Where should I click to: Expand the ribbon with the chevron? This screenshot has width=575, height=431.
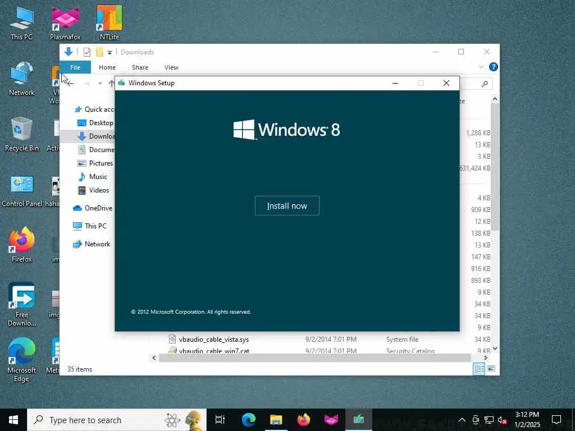[481, 67]
